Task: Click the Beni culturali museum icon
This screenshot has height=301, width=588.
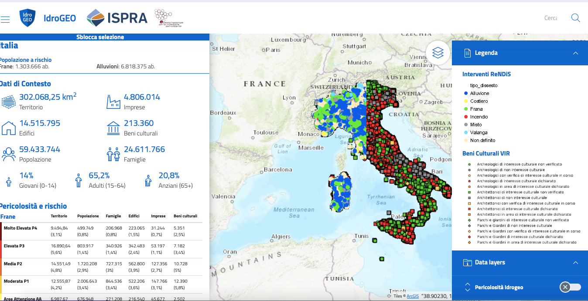Action: (x=113, y=128)
